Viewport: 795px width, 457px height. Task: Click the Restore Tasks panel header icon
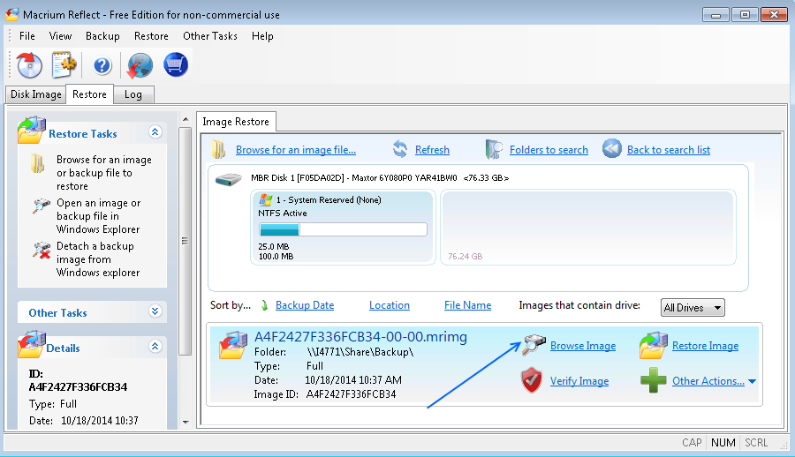click(x=32, y=131)
